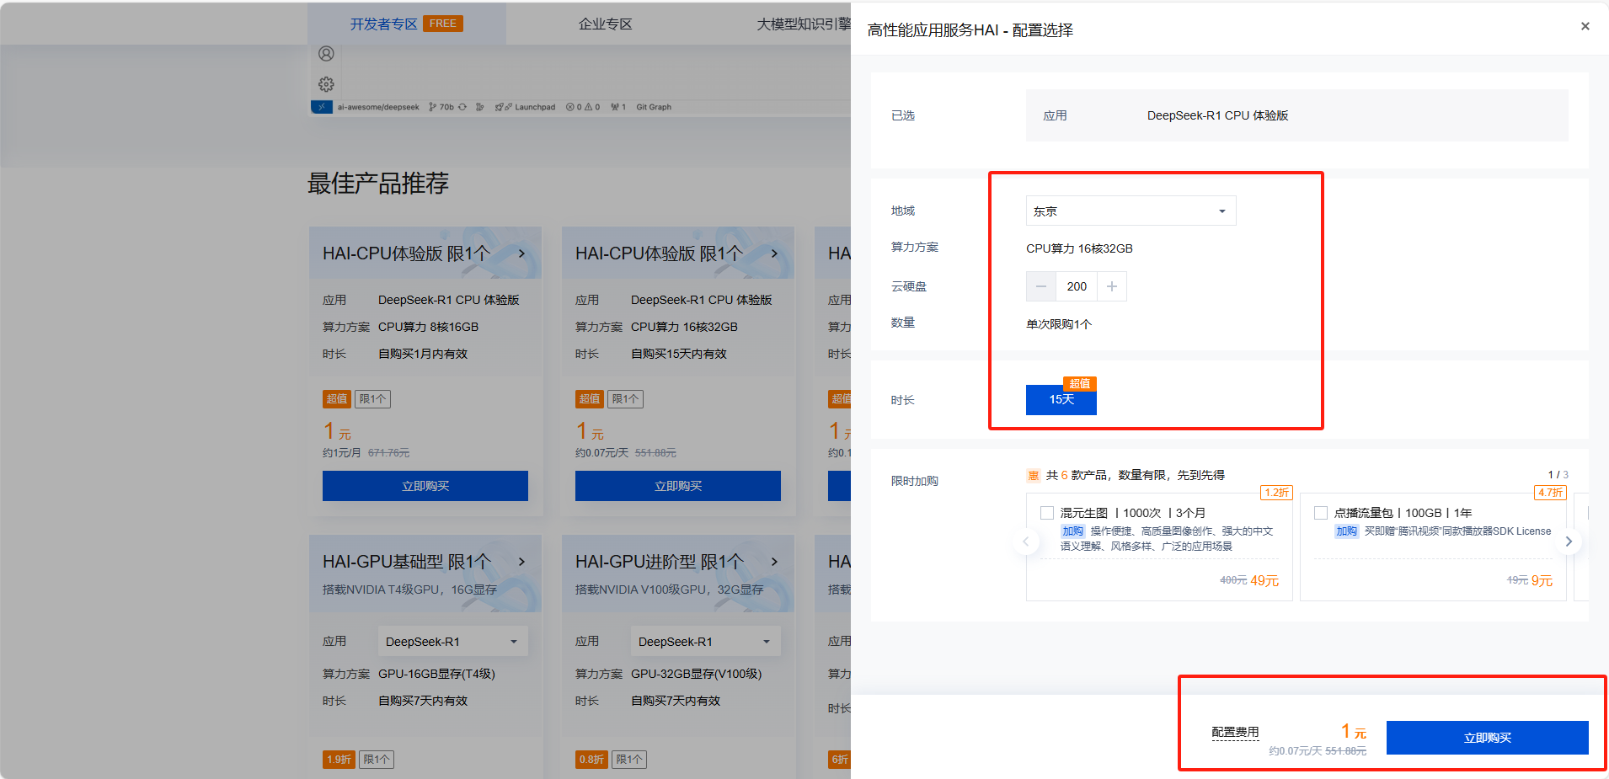Click the 1.9折 tag on GPU基础型 card

point(339,760)
